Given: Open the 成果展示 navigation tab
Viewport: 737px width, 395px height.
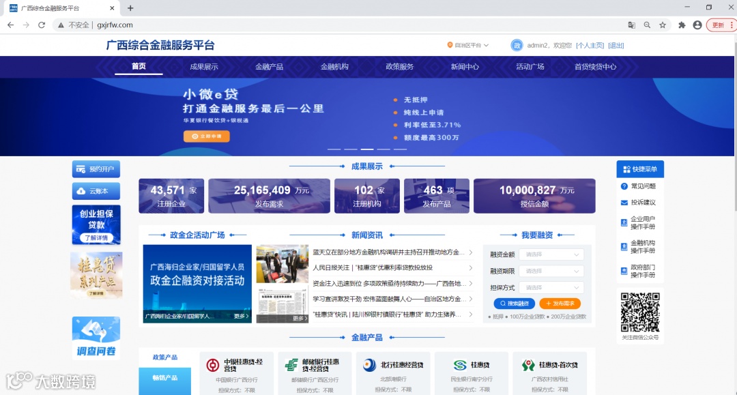Looking at the screenshot, I should (x=204, y=67).
